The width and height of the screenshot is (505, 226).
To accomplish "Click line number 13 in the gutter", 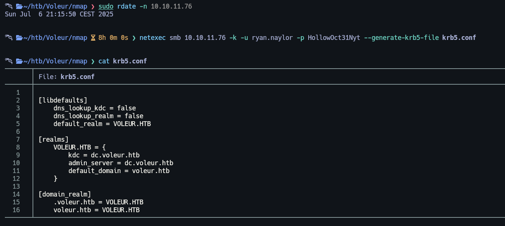I will 16,186.
